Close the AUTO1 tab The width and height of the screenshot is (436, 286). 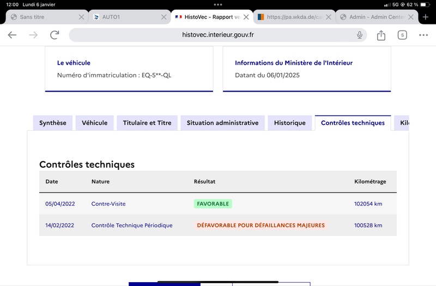coord(164,17)
